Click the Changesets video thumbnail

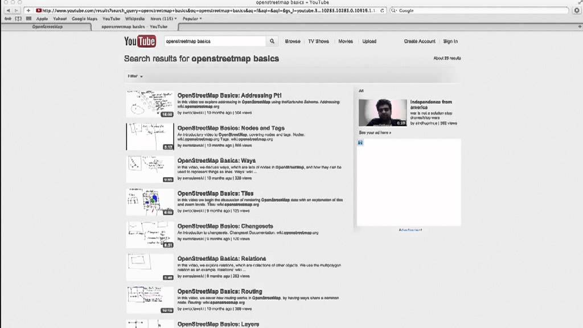pyautogui.click(x=150, y=235)
